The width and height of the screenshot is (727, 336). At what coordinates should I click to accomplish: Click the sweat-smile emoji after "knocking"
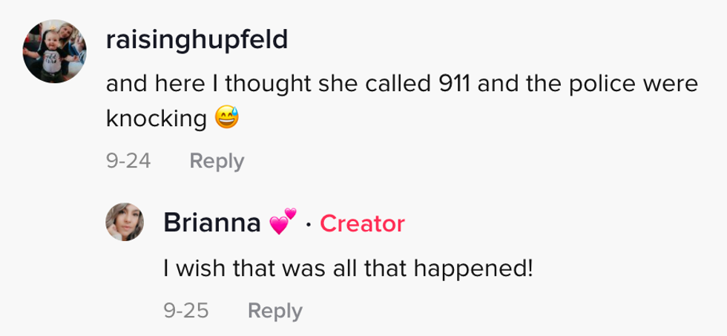click(x=228, y=119)
